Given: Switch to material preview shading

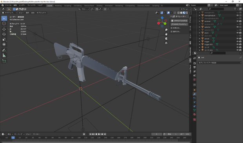Looking at the screenshot, I should [184, 13].
